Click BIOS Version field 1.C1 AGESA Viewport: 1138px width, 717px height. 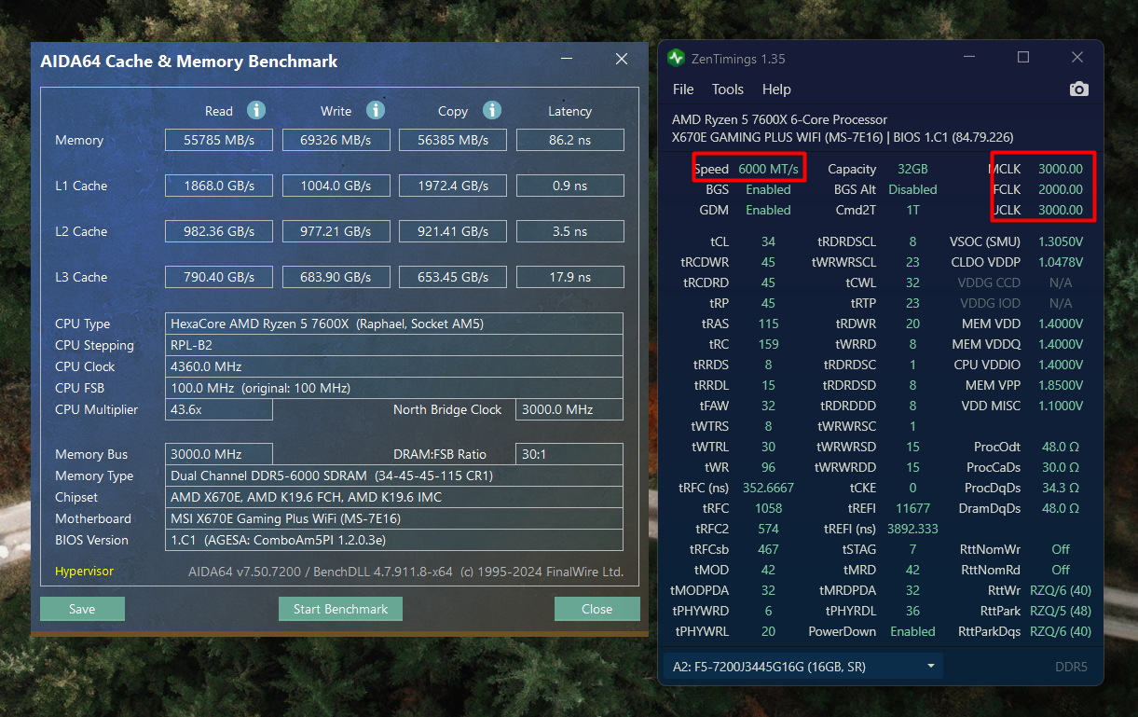pyautogui.click(x=394, y=540)
